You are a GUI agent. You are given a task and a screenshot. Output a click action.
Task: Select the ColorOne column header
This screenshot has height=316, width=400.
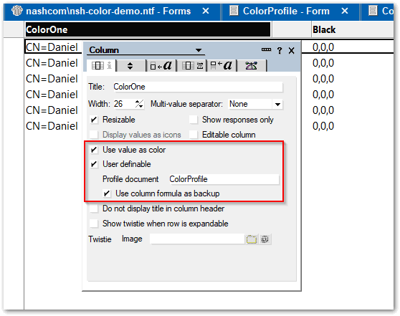(x=148, y=29)
